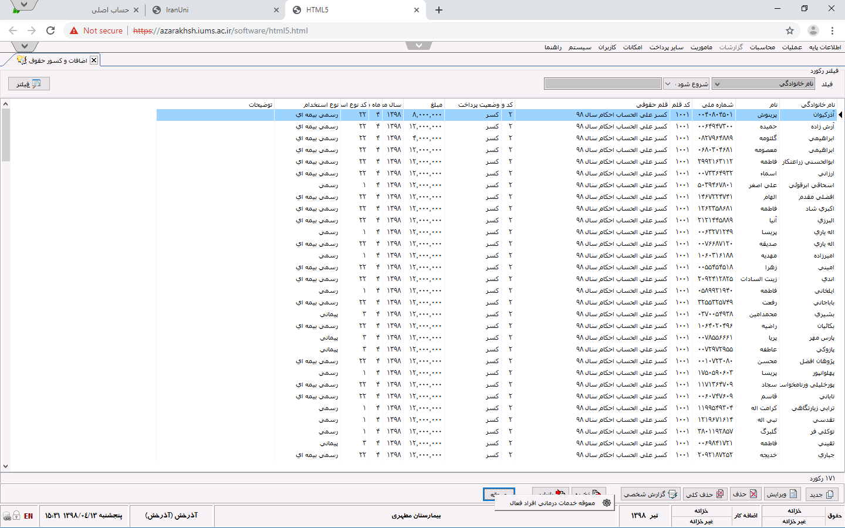The height and width of the screenshot is (528, 845).
Task: Sort by مبلغ column header
Action: [424, 104]
